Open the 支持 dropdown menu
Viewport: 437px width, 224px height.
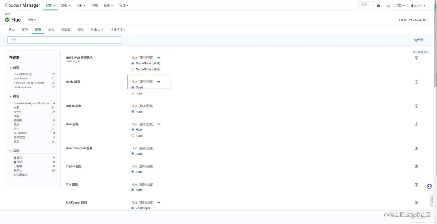pos(400,5)
